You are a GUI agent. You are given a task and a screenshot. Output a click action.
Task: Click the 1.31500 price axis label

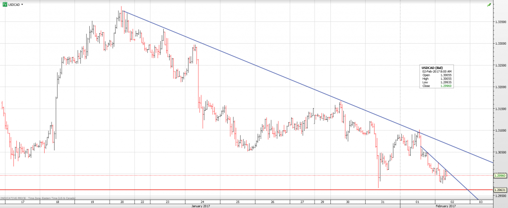[x=500, y=108]
